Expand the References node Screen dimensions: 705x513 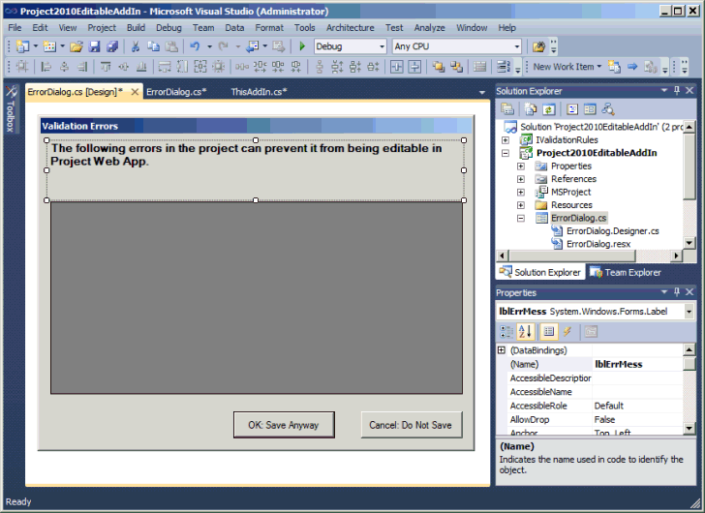(521, 179)
